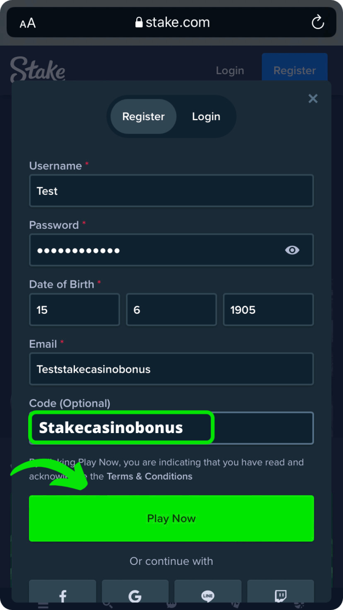Open Safari page settings via AA button
This screenshot has height=610, width=343.
pos(27,23)
